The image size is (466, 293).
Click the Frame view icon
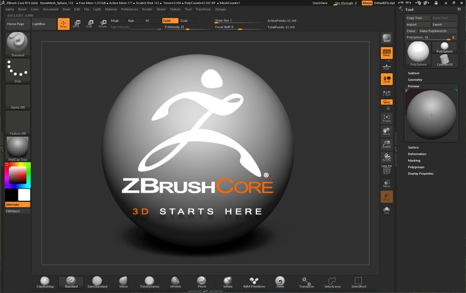(x=386, y=119)
